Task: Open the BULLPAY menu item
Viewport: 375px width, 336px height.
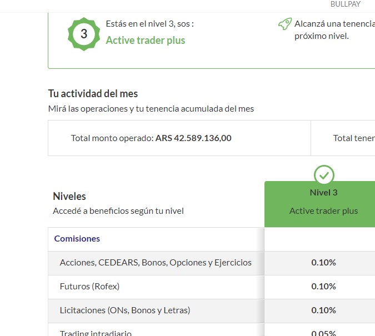Action: (345, 4)
